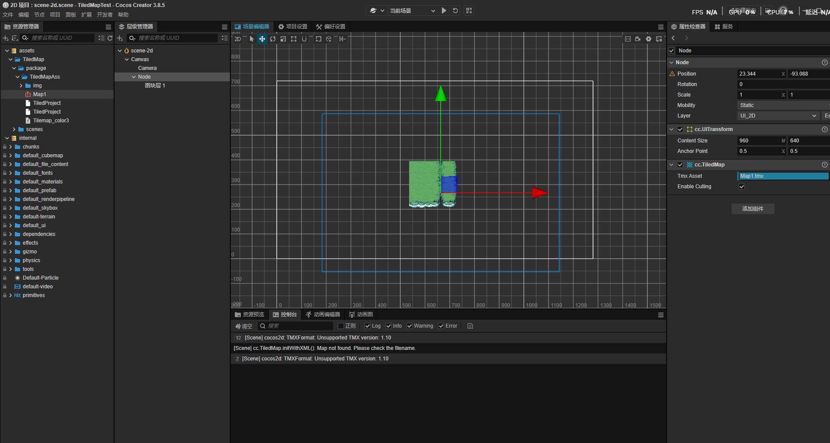The width and height of the screenshot is (830, 443).
Task: Click the play preview button
Action: [444, 10]
